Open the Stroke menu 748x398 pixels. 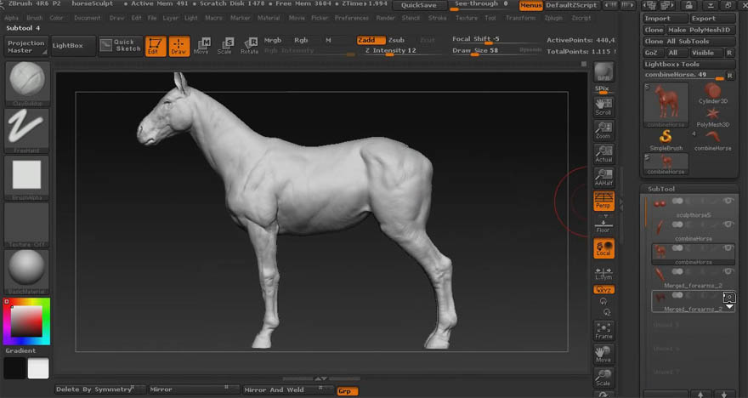[438, 18]
